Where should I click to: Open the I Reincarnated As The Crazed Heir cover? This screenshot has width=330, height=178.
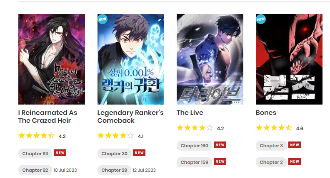[x=52, y=59]
